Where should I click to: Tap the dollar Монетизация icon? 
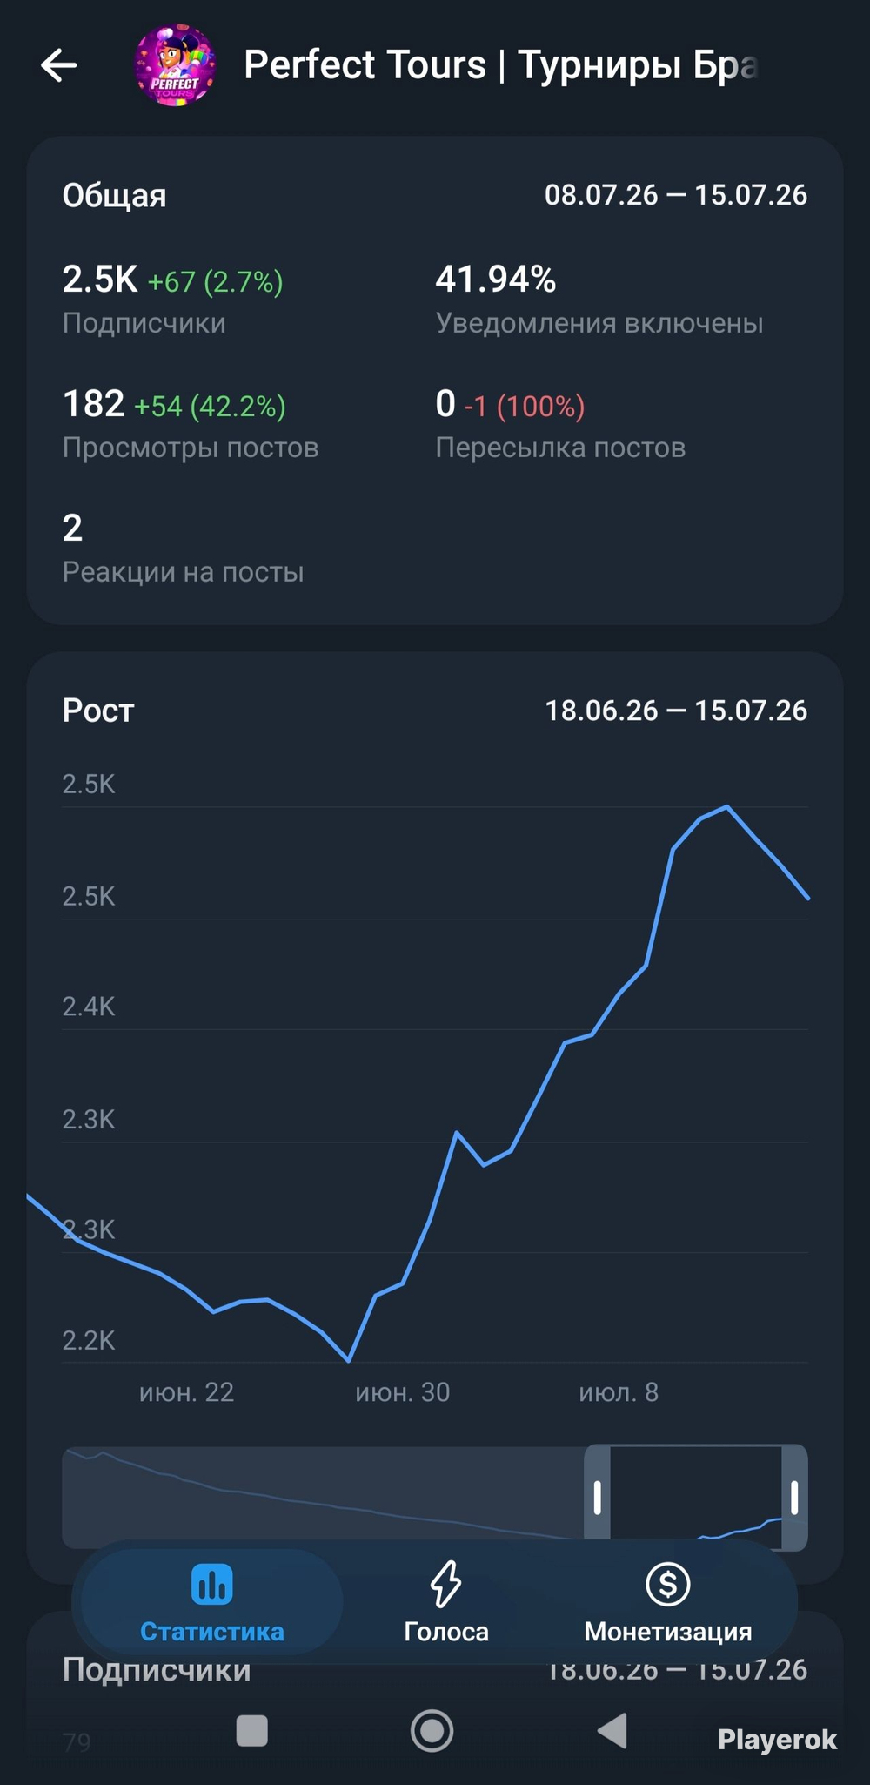pyautogui.click(x=668, y=1584)
